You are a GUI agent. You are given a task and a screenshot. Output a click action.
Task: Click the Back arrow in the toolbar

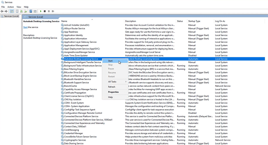[2, 11]
